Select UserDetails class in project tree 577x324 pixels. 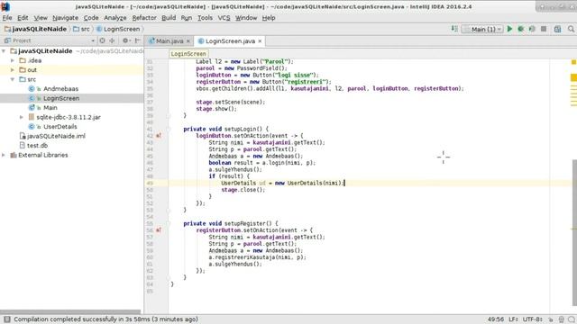(60, 127)
